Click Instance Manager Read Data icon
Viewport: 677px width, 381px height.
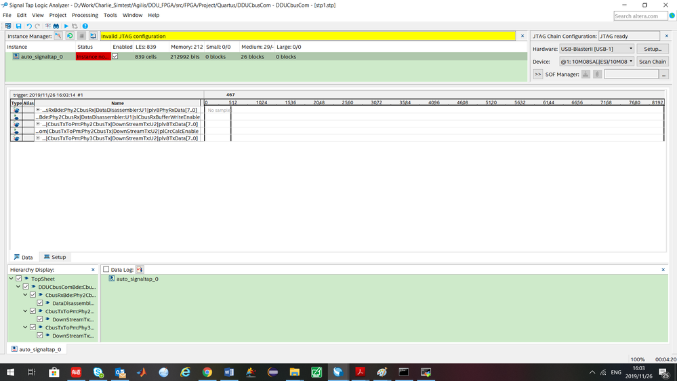93,36
